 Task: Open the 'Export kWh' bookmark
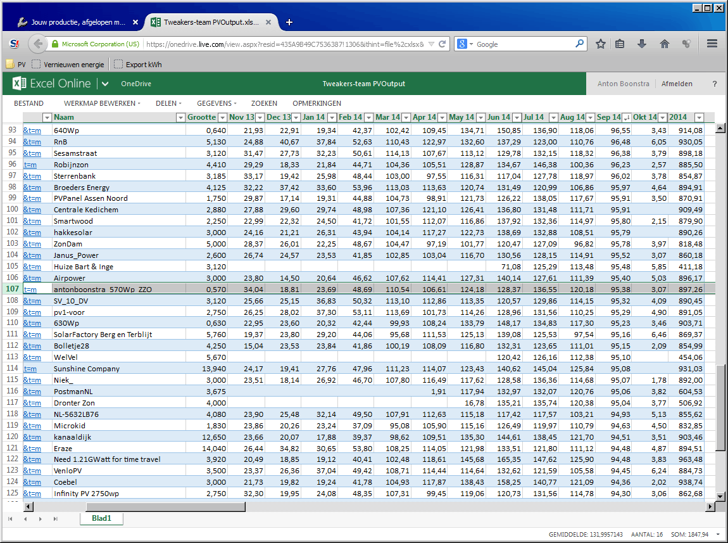point(139,65)
